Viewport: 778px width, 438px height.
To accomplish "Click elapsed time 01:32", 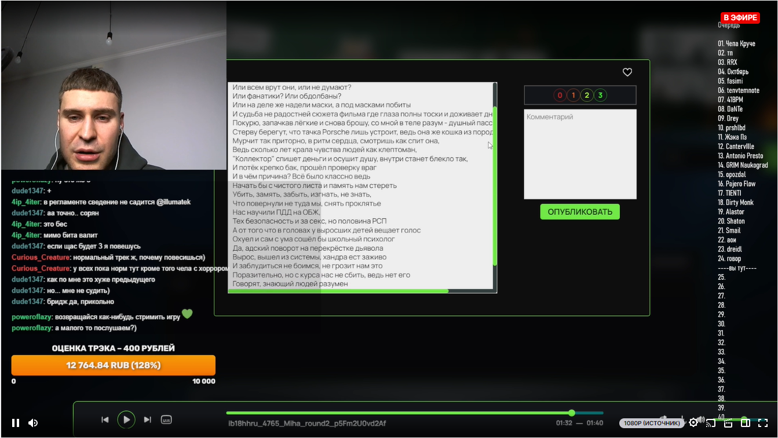I will [x=564, y=423].
